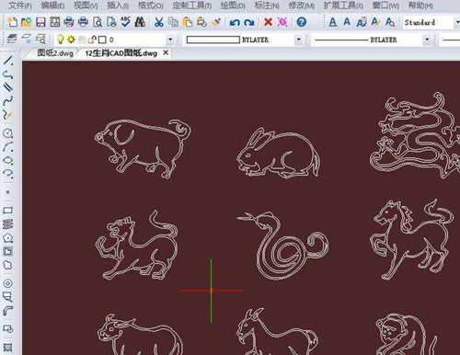Viewport: 460px width, 355px height.
Task: Expand the BYLAYER linetype dropdown
Action: pos(427,40)
